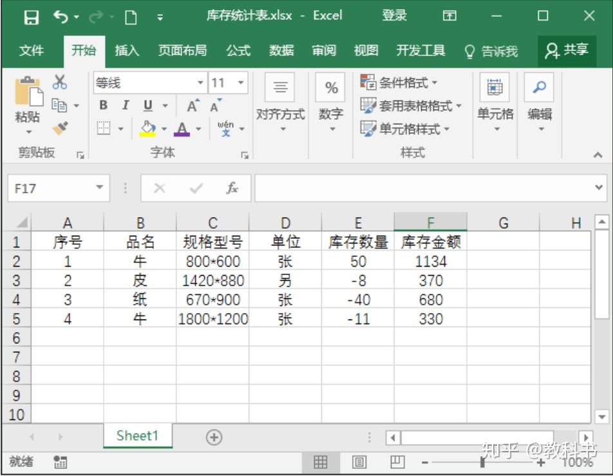Click the fx insert function icon
The image size is (613, 476).
(232, 188)
